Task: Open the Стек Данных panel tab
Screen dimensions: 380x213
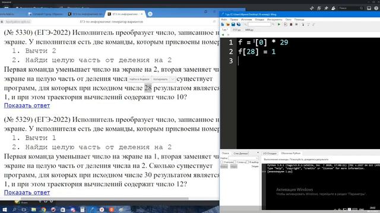Action: (x=241, y=153)
